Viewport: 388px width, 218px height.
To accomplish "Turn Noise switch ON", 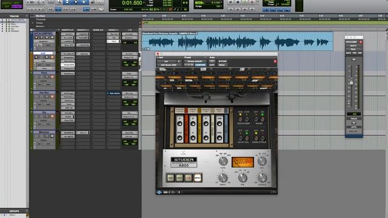I will tap(263, 119).
